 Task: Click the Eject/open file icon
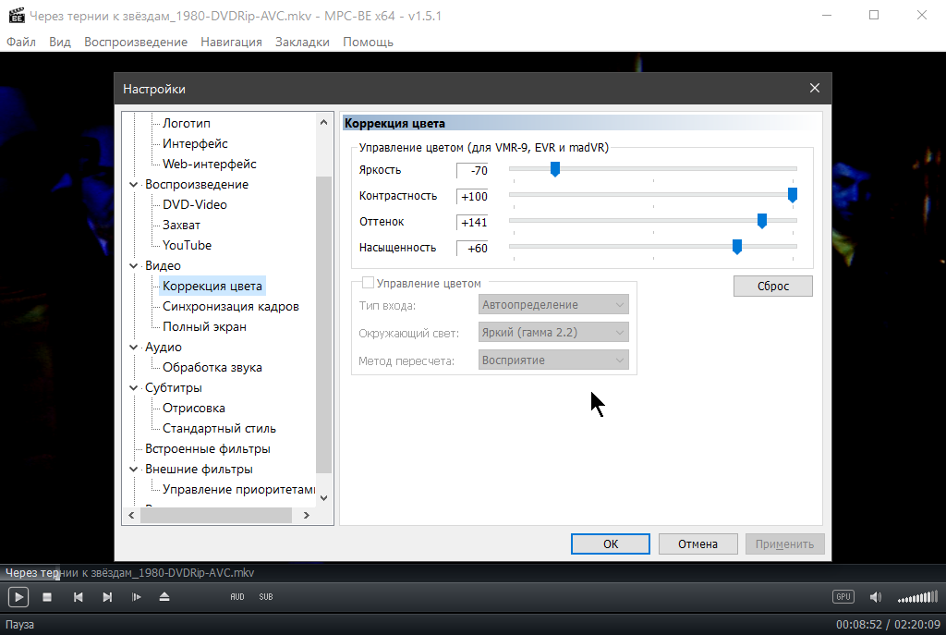click(x=164, y=597)
